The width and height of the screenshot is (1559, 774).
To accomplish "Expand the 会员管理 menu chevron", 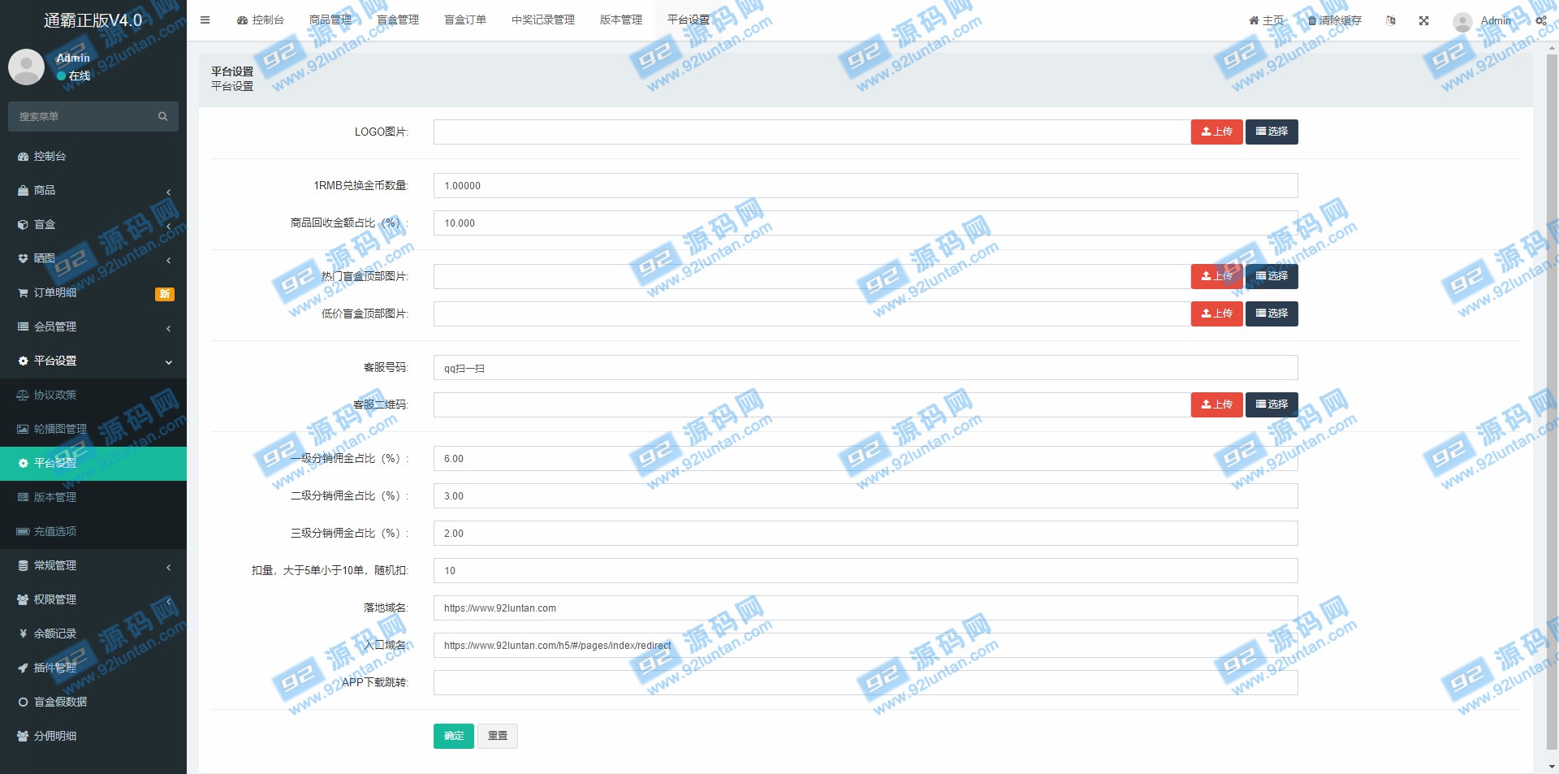I will pos(169,328).
